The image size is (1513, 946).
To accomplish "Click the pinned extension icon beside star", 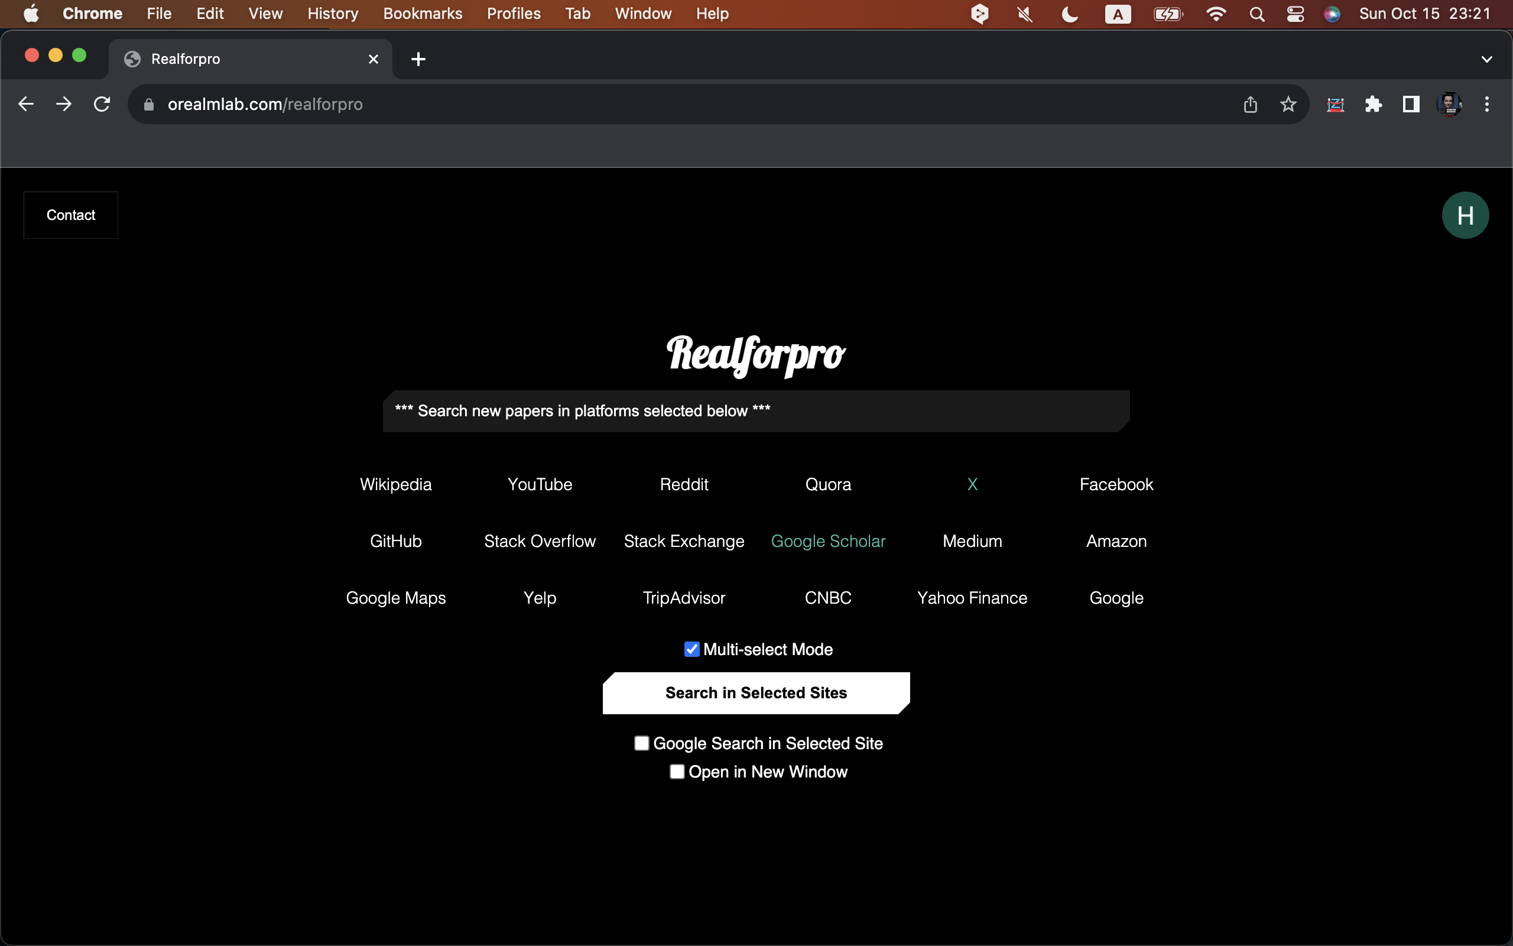I will click(1336, 104).
